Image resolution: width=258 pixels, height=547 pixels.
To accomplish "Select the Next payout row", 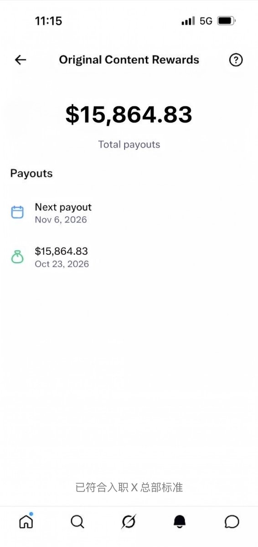I will (x=129, y=213).
